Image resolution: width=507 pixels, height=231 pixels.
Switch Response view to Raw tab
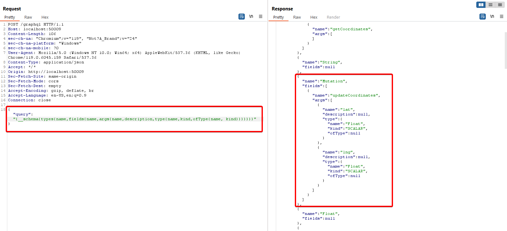coord(297,17)
